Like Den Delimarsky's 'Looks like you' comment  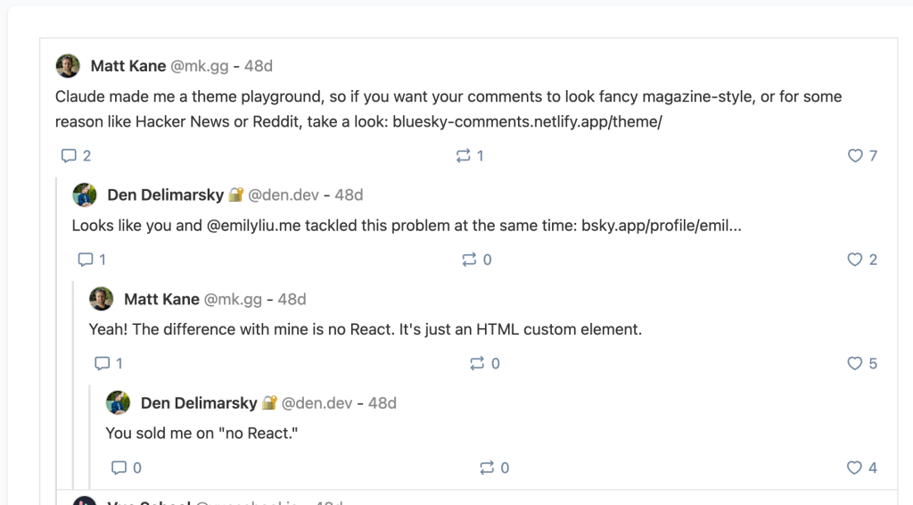(x=855, y=261)
